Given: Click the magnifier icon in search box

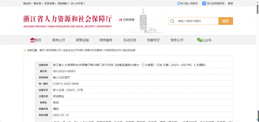Looking at the screenshot, I should point(172,21).
